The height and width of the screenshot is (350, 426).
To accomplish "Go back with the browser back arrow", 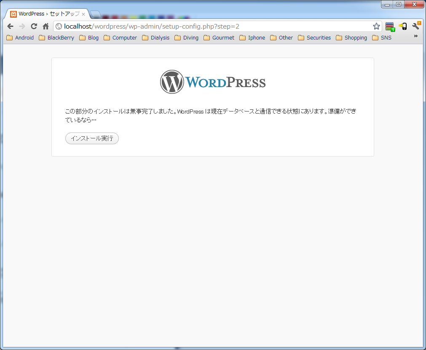I will click(x=11, y=27).
